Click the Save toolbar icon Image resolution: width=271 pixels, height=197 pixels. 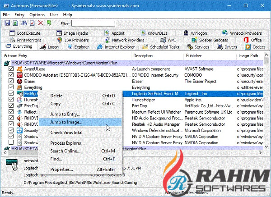(6, 23)
